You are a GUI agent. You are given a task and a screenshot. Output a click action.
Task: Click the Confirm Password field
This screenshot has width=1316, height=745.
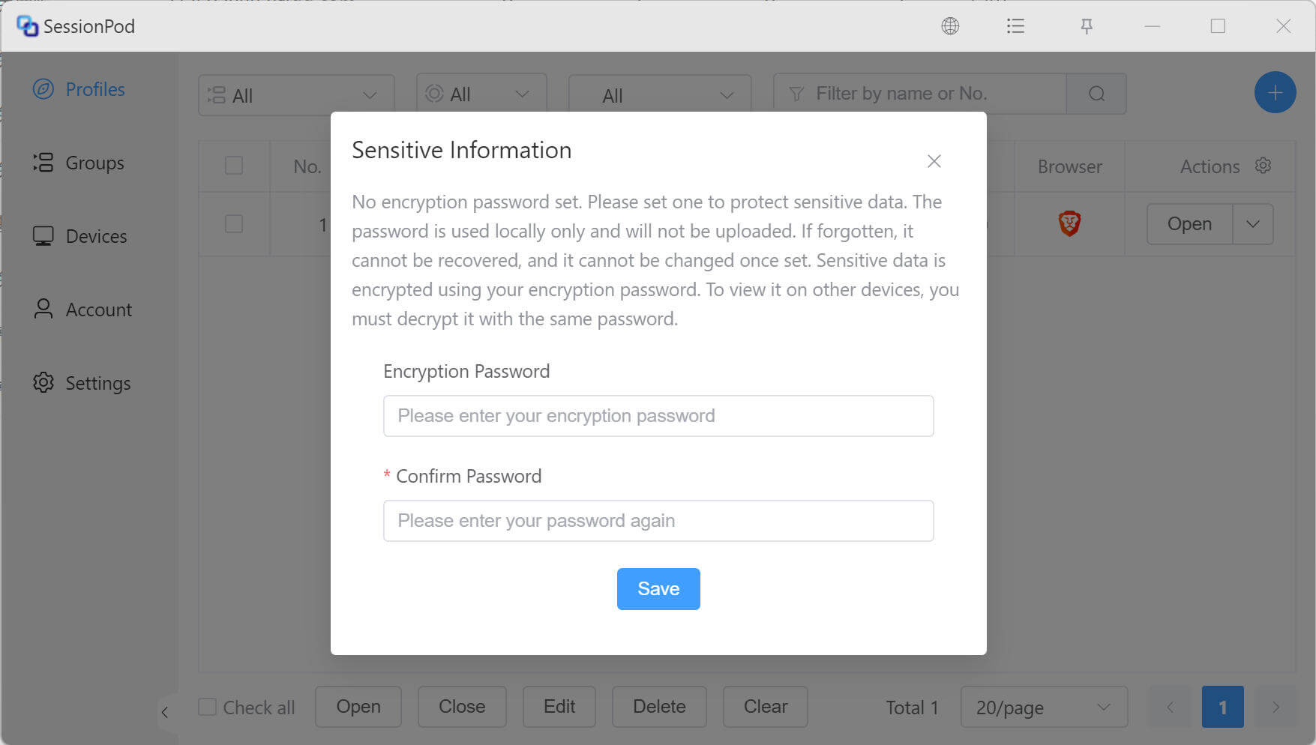658,521
